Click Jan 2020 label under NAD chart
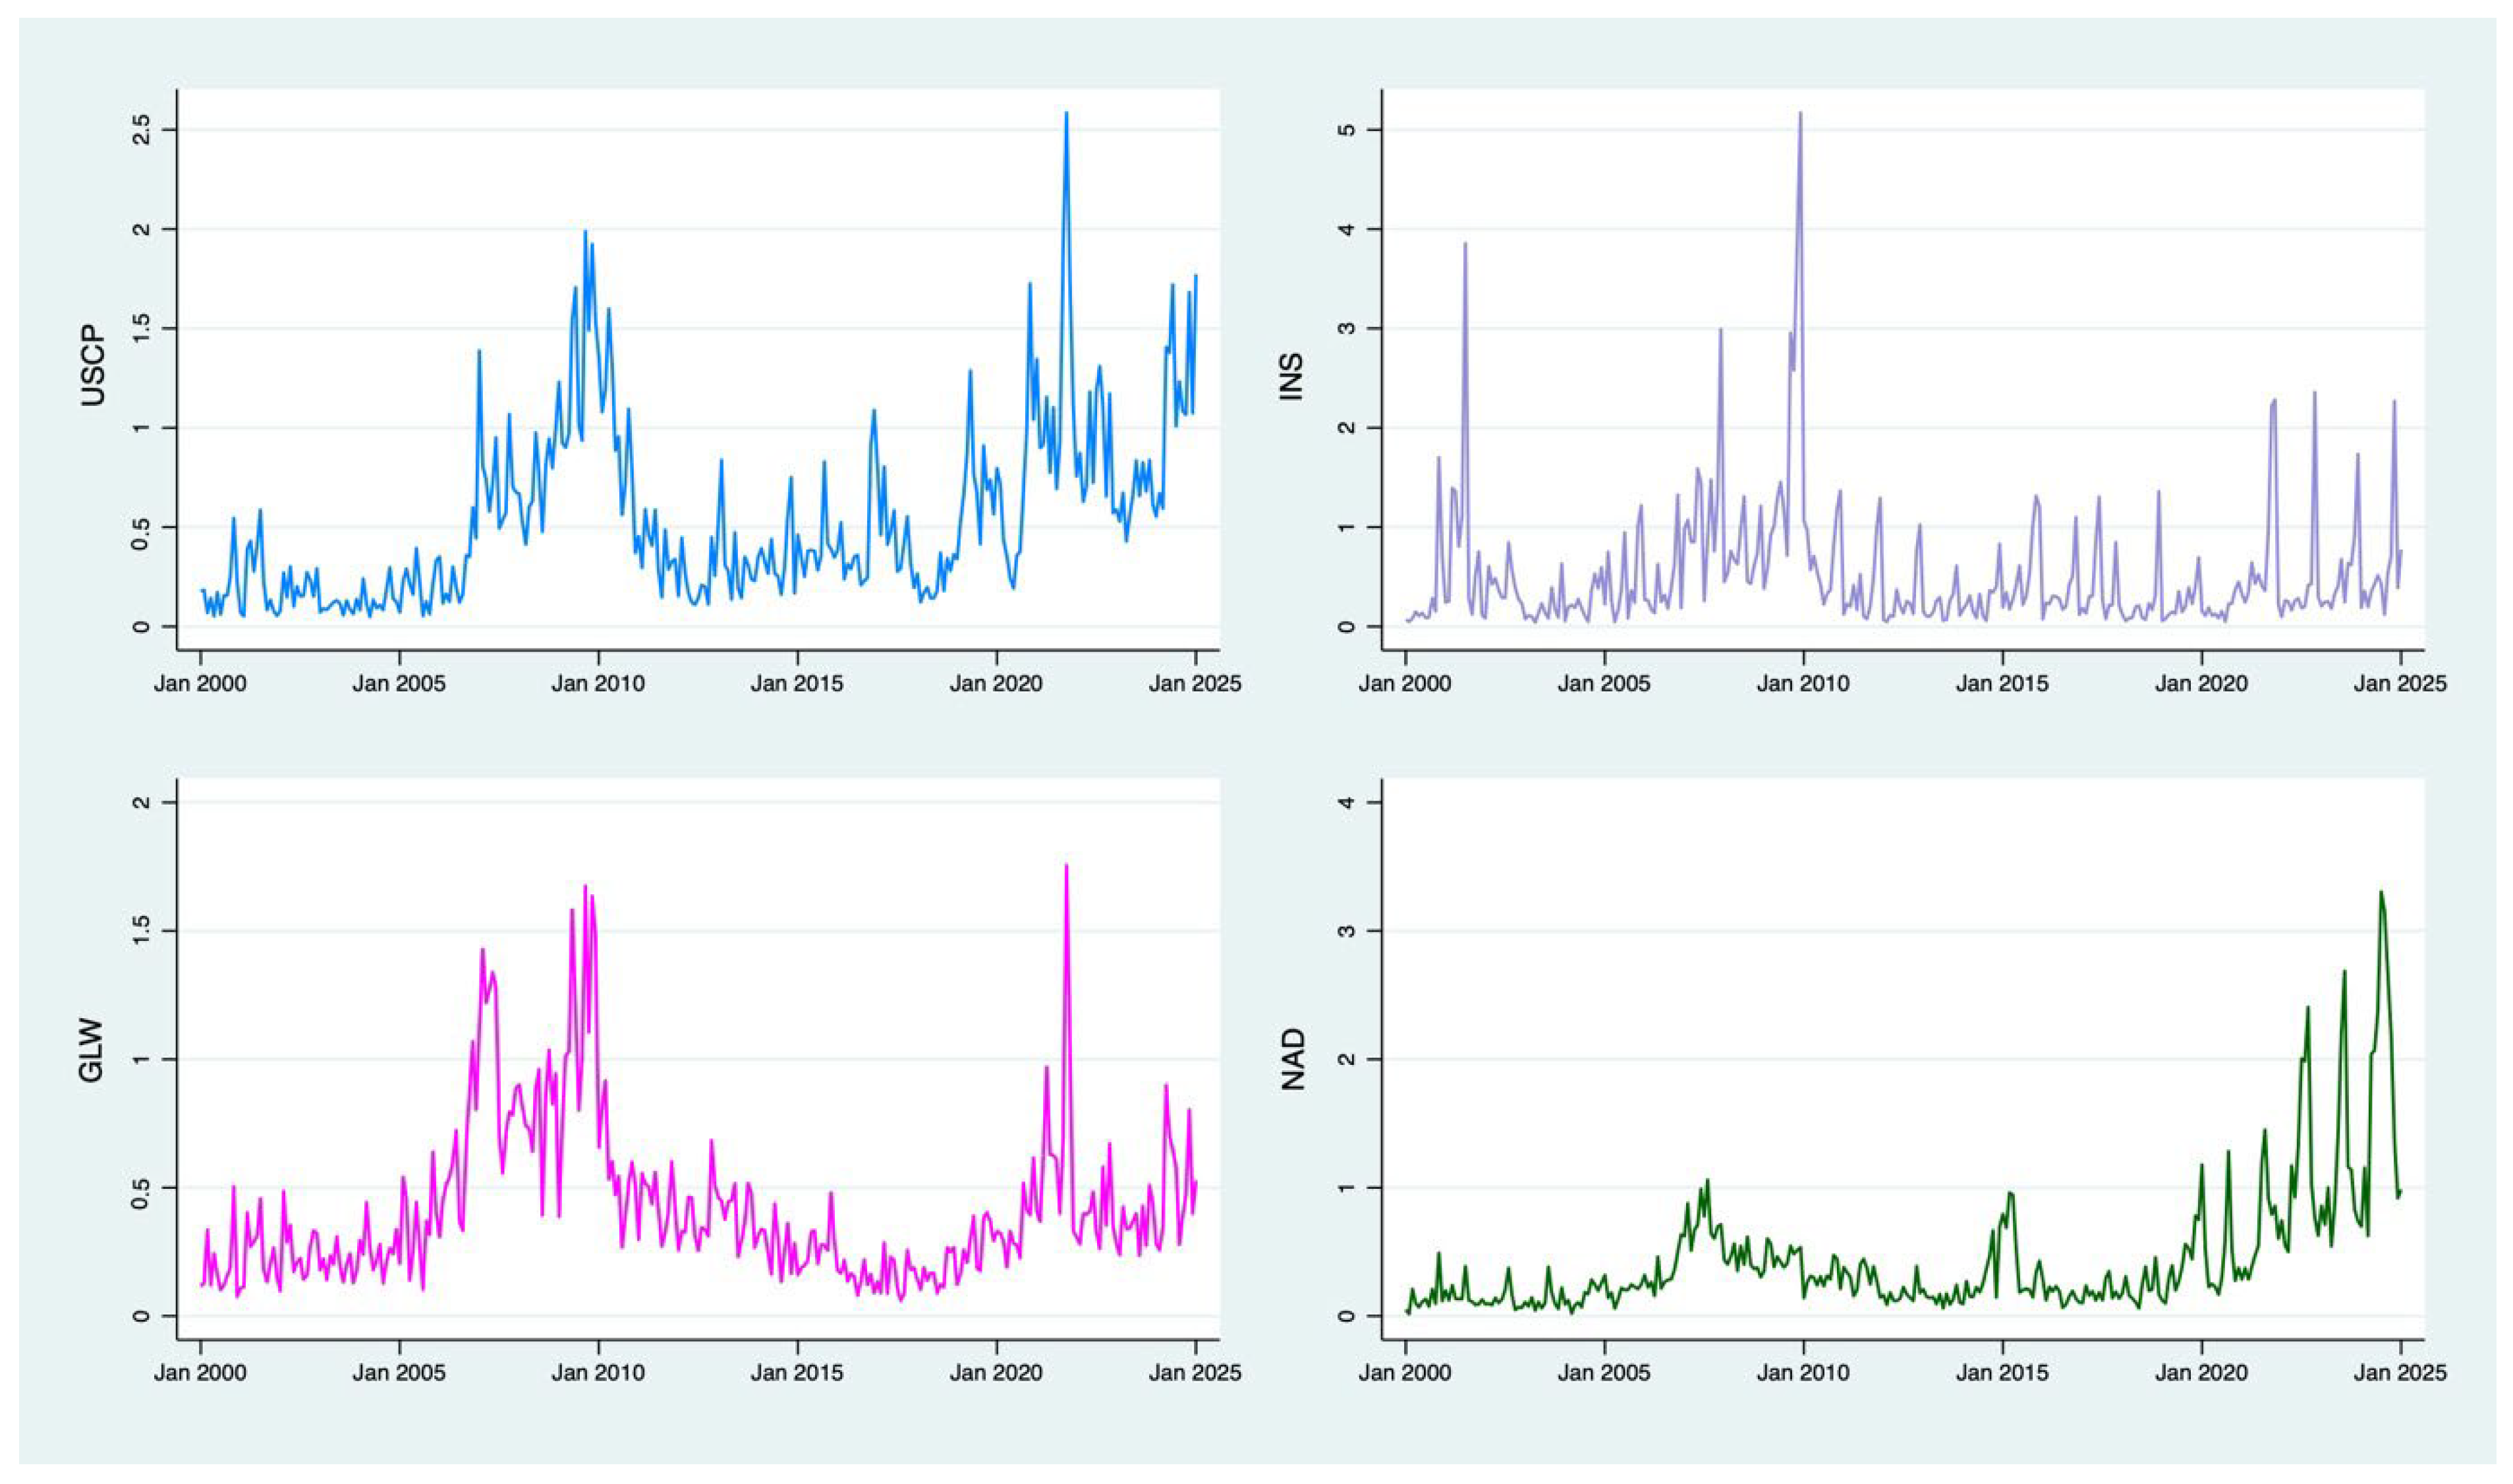 (x=2201, y=1372)
